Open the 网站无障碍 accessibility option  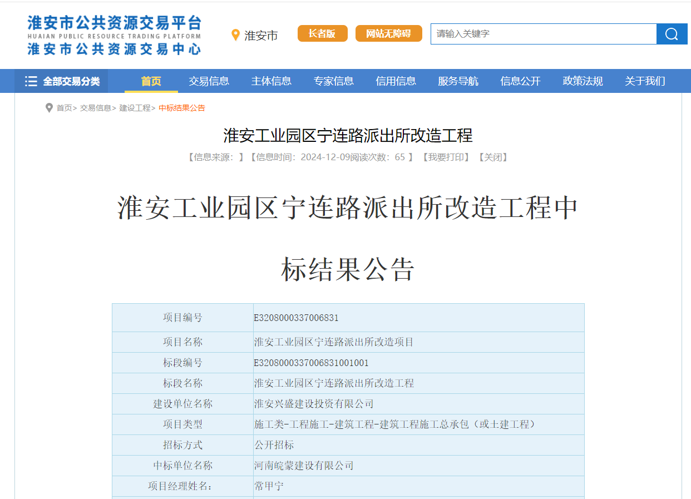click(388, 33)
